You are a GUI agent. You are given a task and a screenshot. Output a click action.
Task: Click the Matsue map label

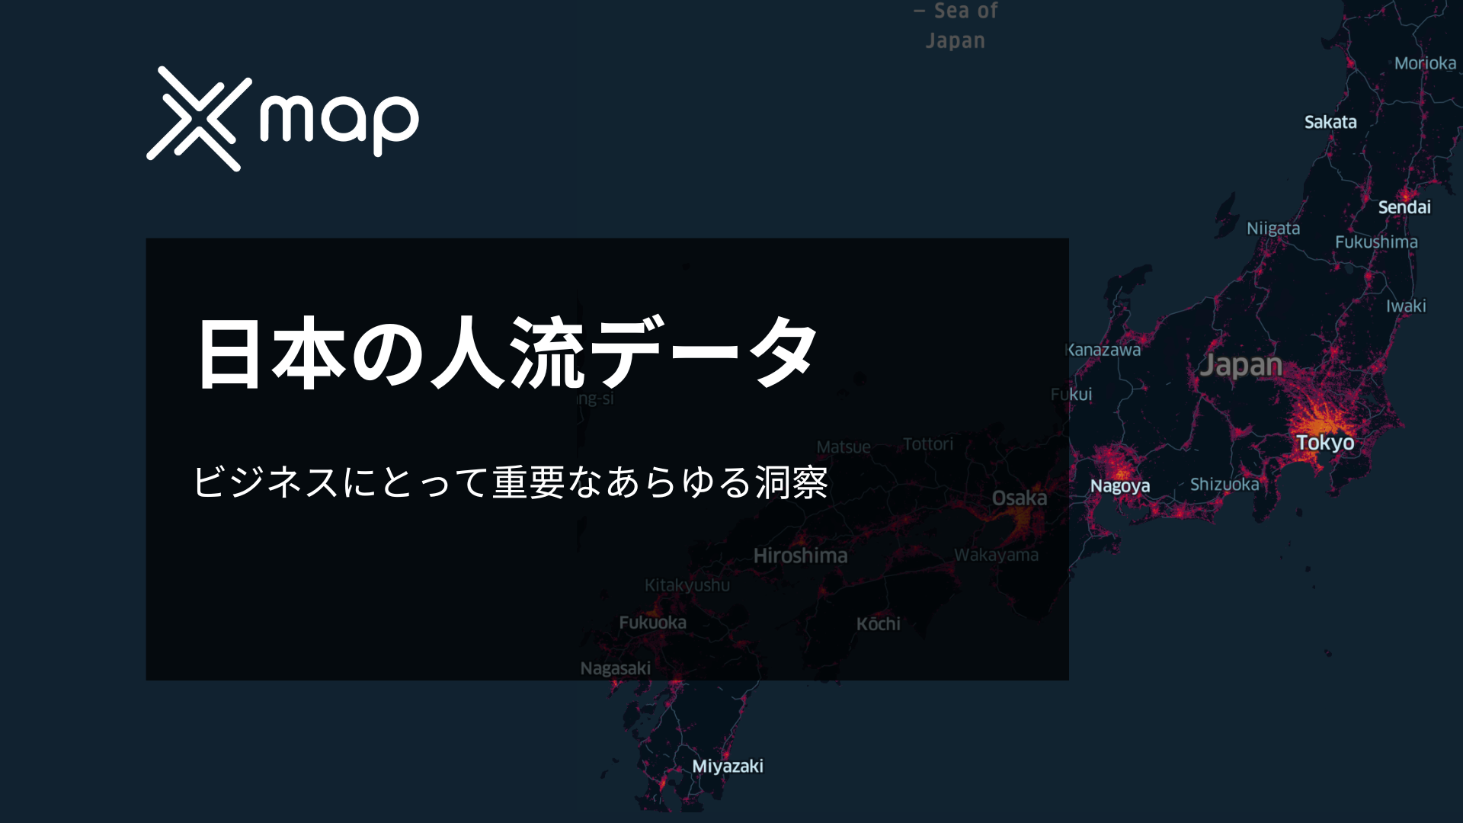click(844, 447)
